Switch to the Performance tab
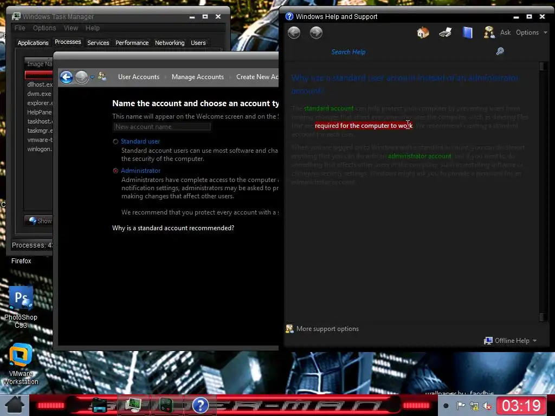555x416 pixels. point(132,43)
